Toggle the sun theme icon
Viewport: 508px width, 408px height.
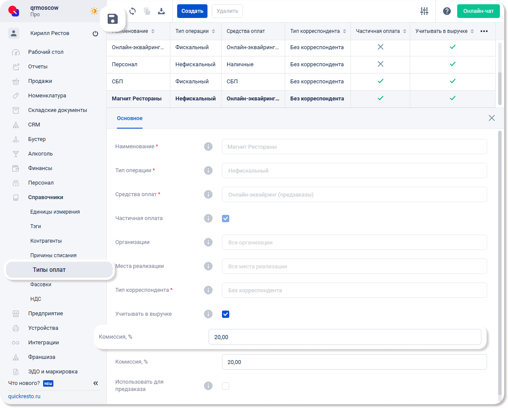click(x=94, y=11)
